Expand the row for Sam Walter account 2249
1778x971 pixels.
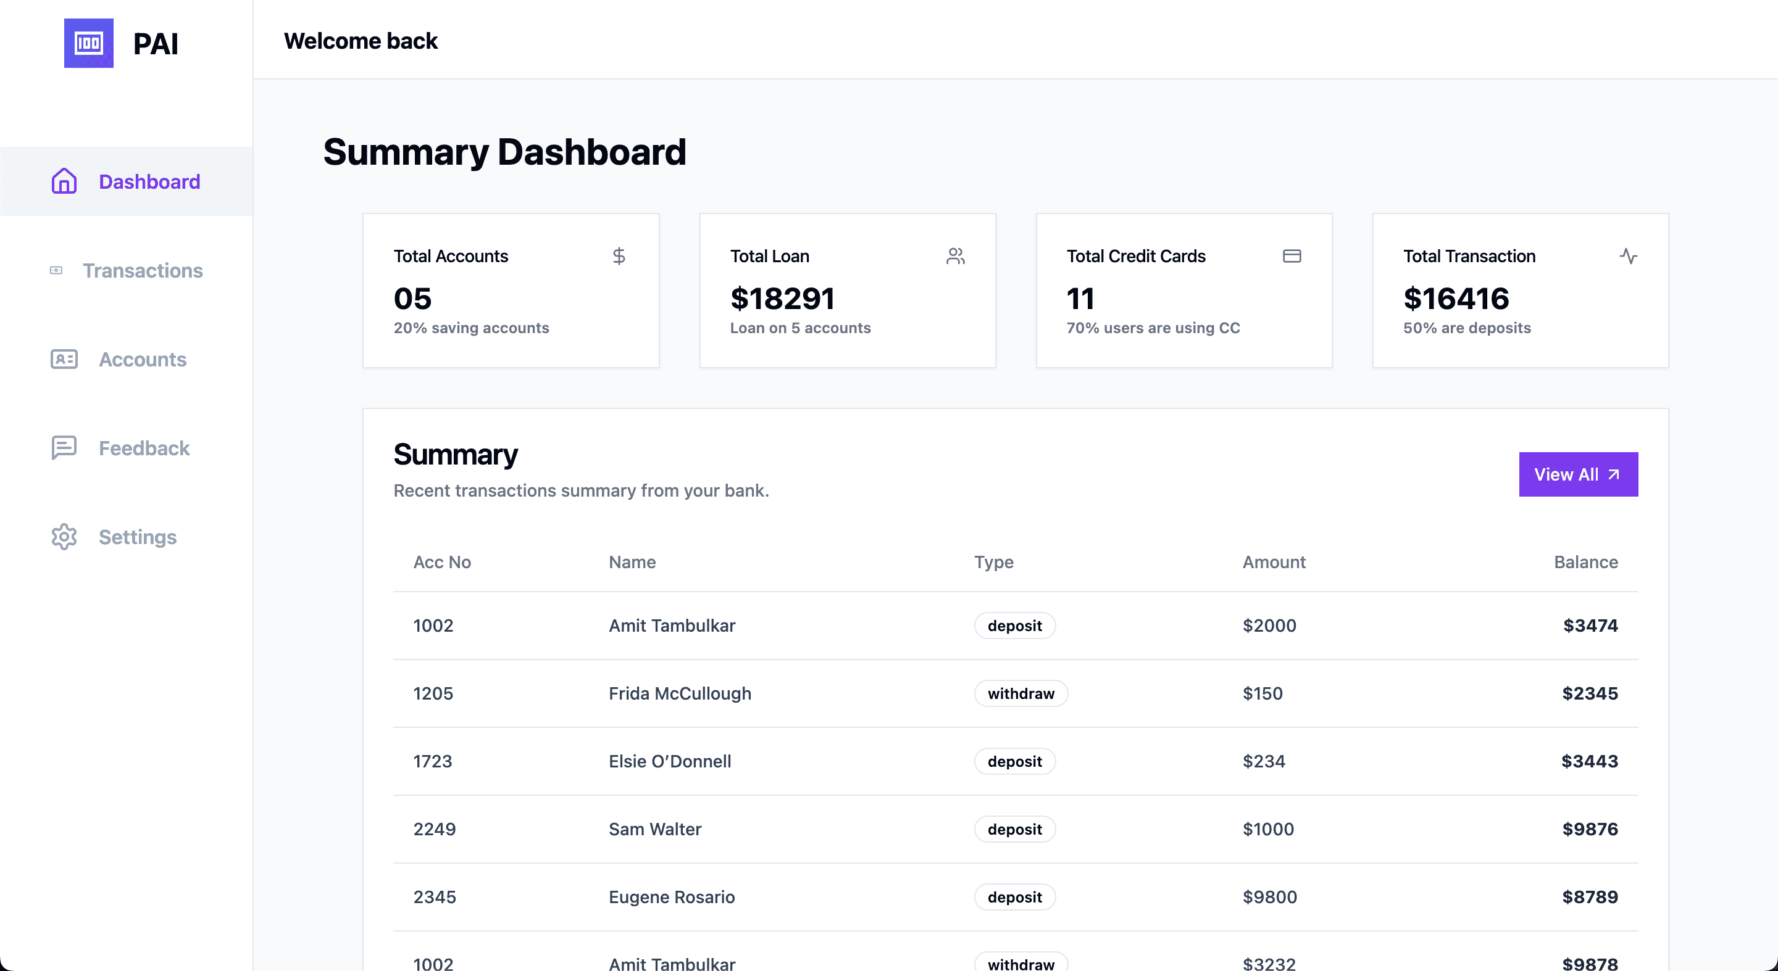tap(1014, 828)
